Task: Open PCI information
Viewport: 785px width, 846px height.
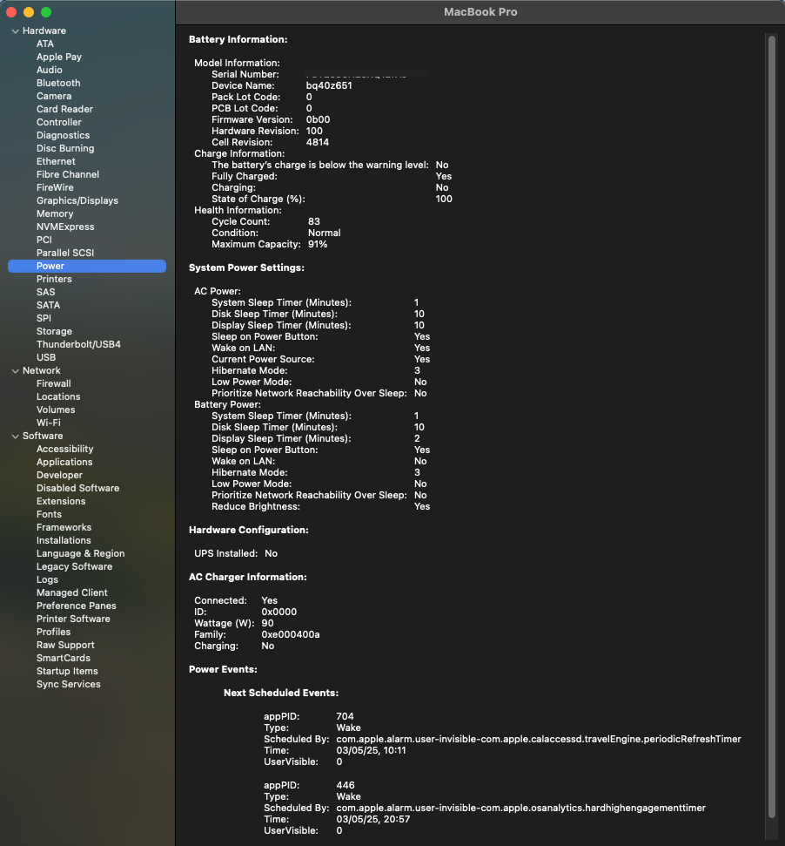Action: point(44,240)
